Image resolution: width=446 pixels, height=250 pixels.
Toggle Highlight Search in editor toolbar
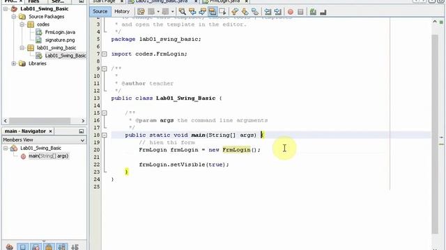click(x=212, y=12)
